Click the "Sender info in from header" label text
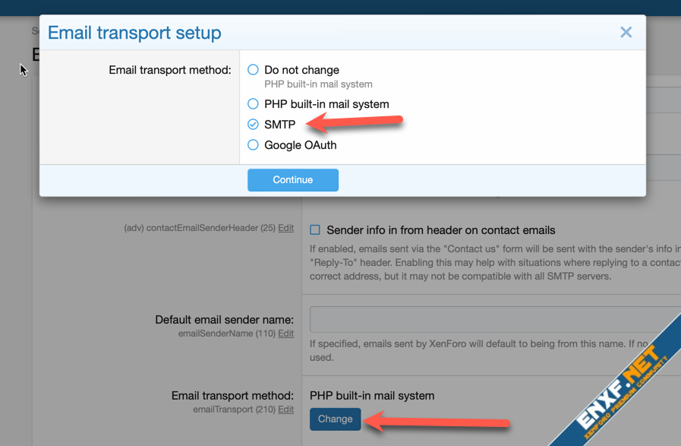 point(440,230)
